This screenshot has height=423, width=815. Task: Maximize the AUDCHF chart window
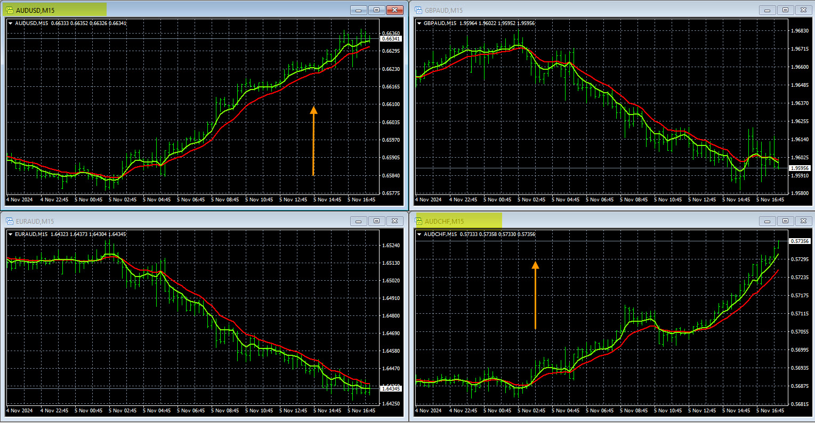785,221
